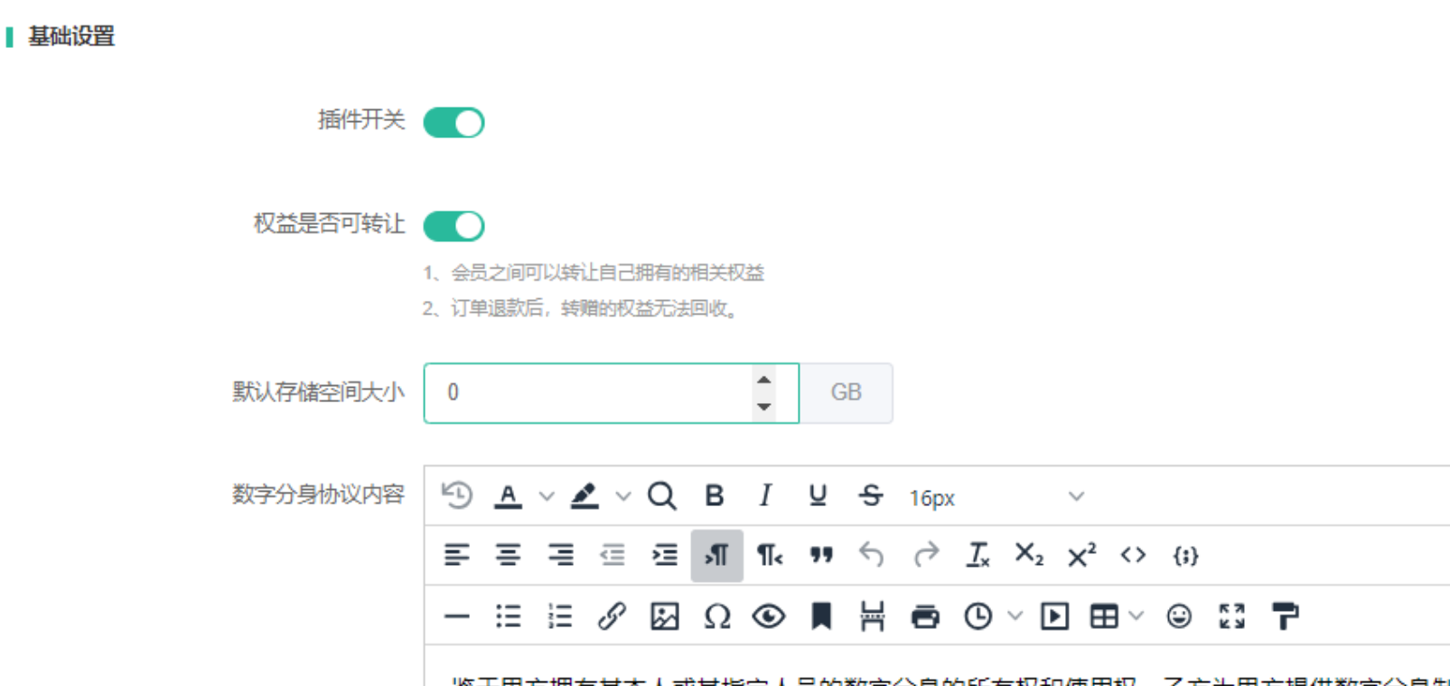This screenshot has height=686, width=1450.
Task: Center align the paragraph text
Action: 509,555
